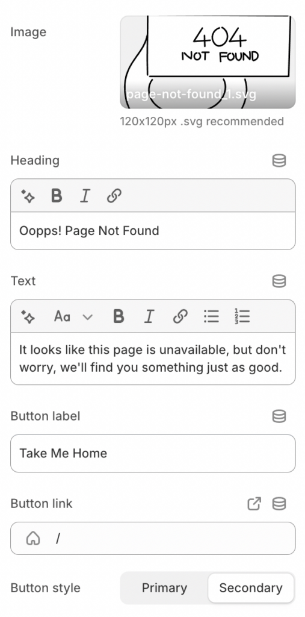Open the Button link in new window
This screenshot has width=305, height=617.
[254, 504]
